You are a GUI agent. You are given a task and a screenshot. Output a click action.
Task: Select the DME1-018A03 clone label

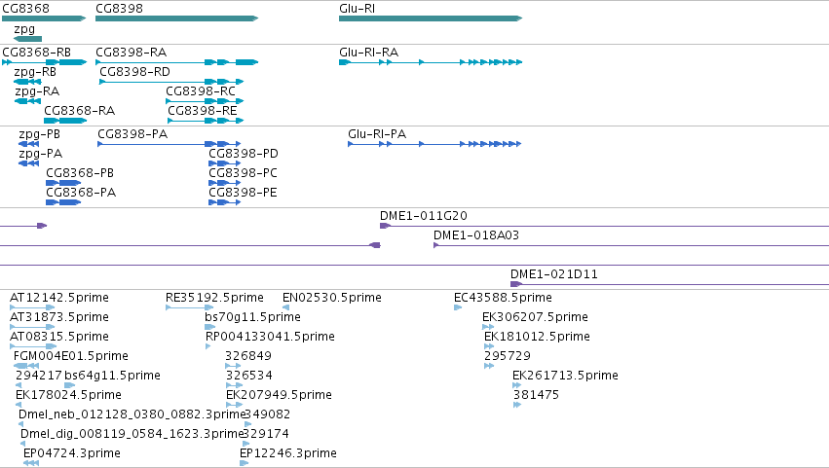coord(476,235)
